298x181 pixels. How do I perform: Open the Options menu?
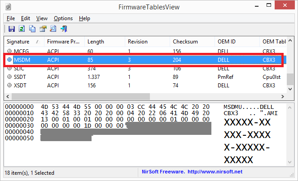(63, 18)
